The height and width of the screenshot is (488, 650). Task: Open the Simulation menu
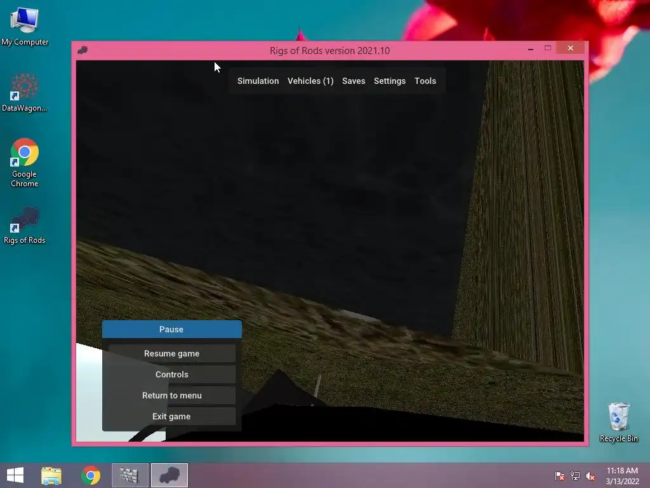[258, 81]
